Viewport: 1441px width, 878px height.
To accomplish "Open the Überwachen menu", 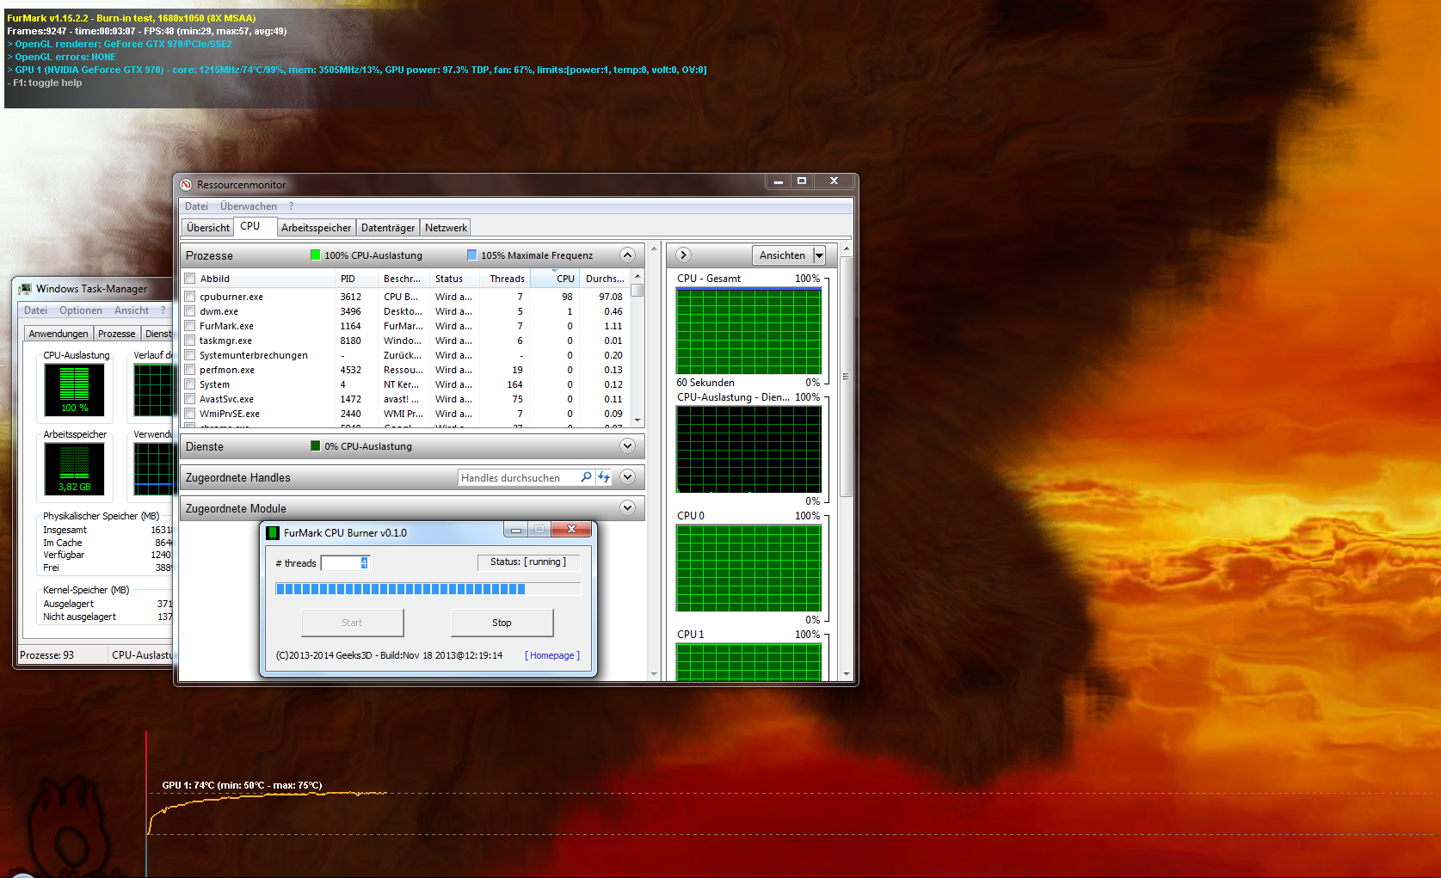I will 249,206.
